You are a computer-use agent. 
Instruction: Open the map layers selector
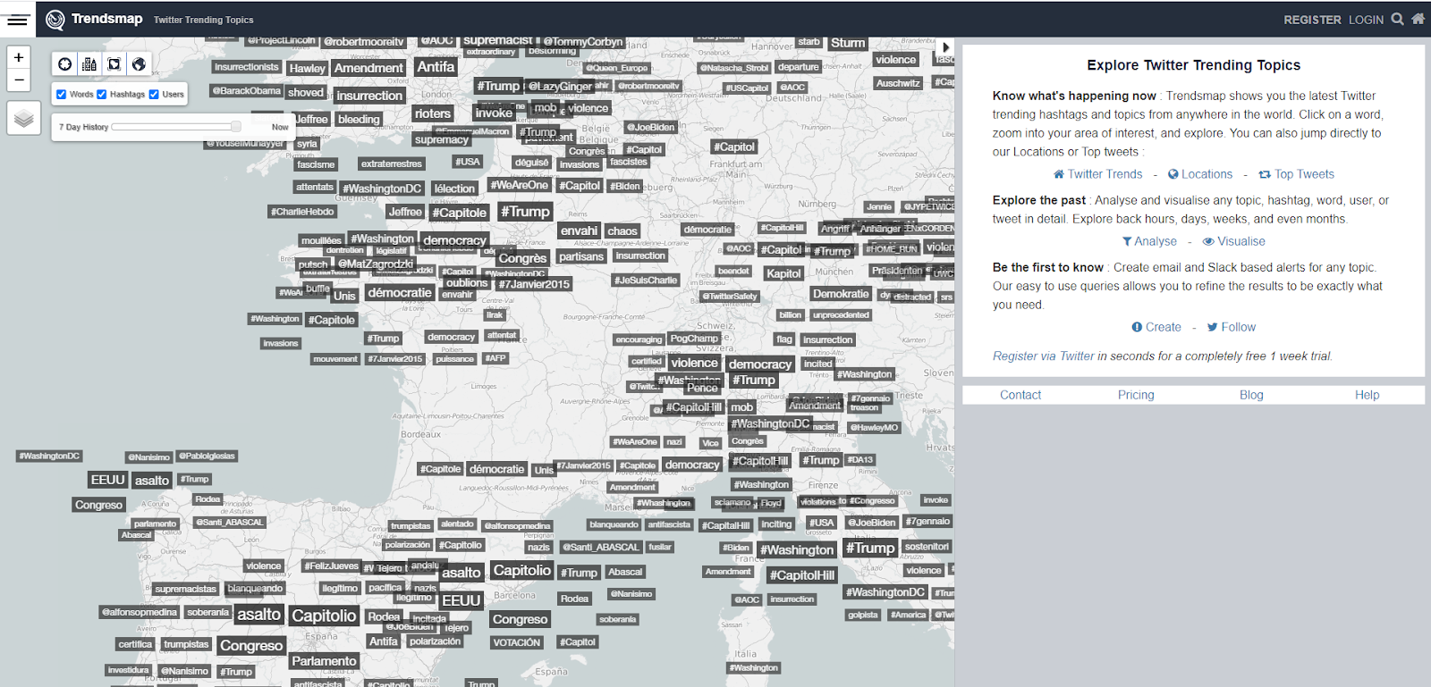click(x=24, y=118)
